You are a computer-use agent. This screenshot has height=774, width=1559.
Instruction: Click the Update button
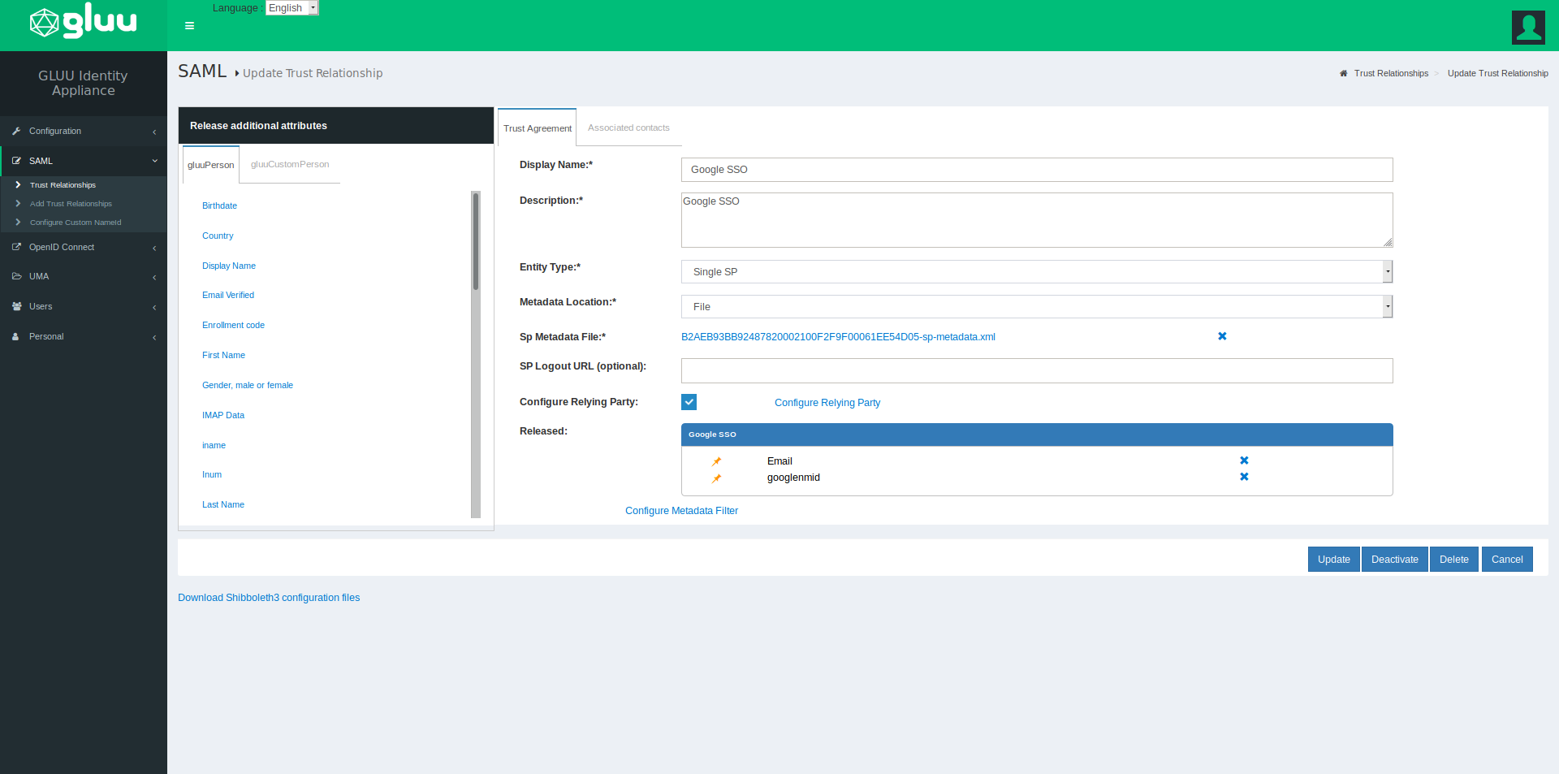pyautogui.click(x=1334, y=560)
